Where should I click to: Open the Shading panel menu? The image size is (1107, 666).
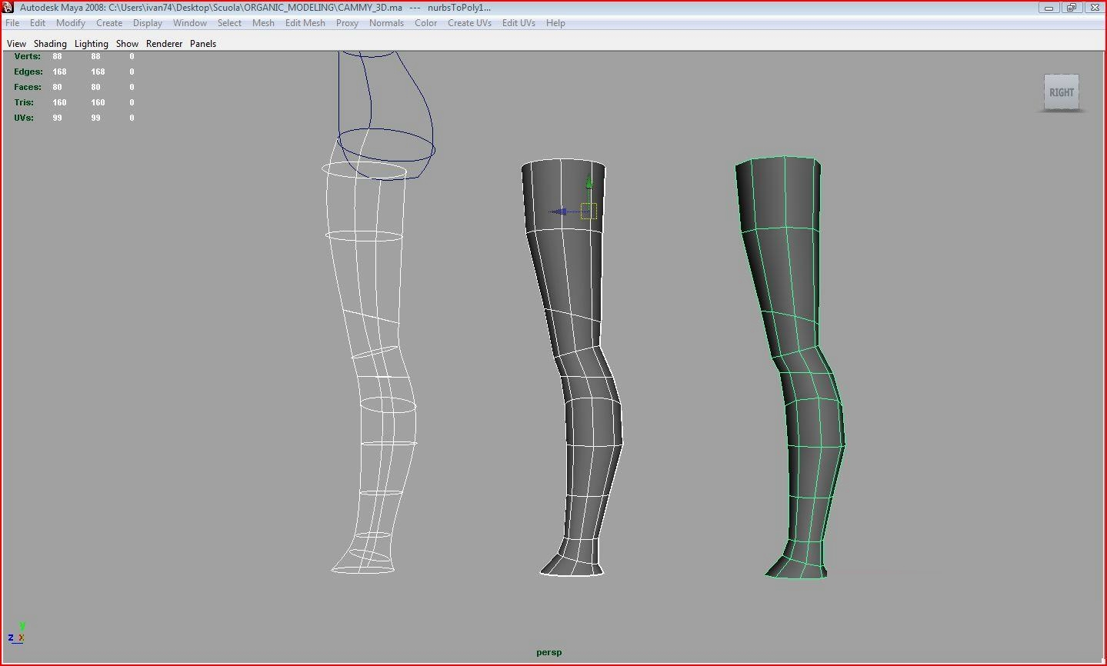coord(50,44)
